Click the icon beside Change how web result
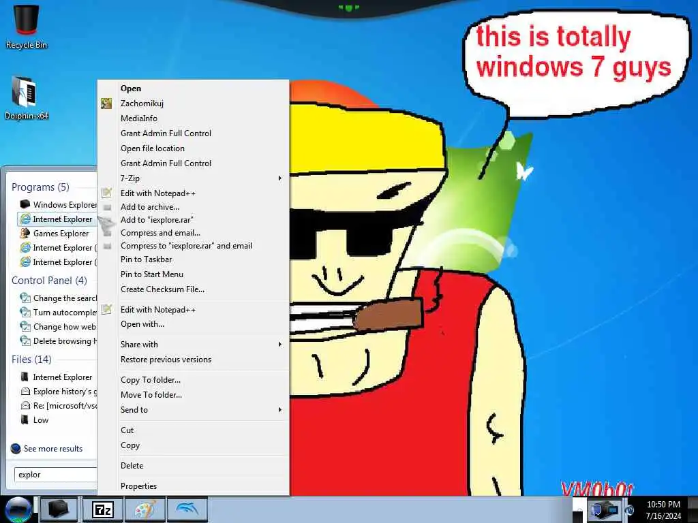 click(x=25, y=326)
